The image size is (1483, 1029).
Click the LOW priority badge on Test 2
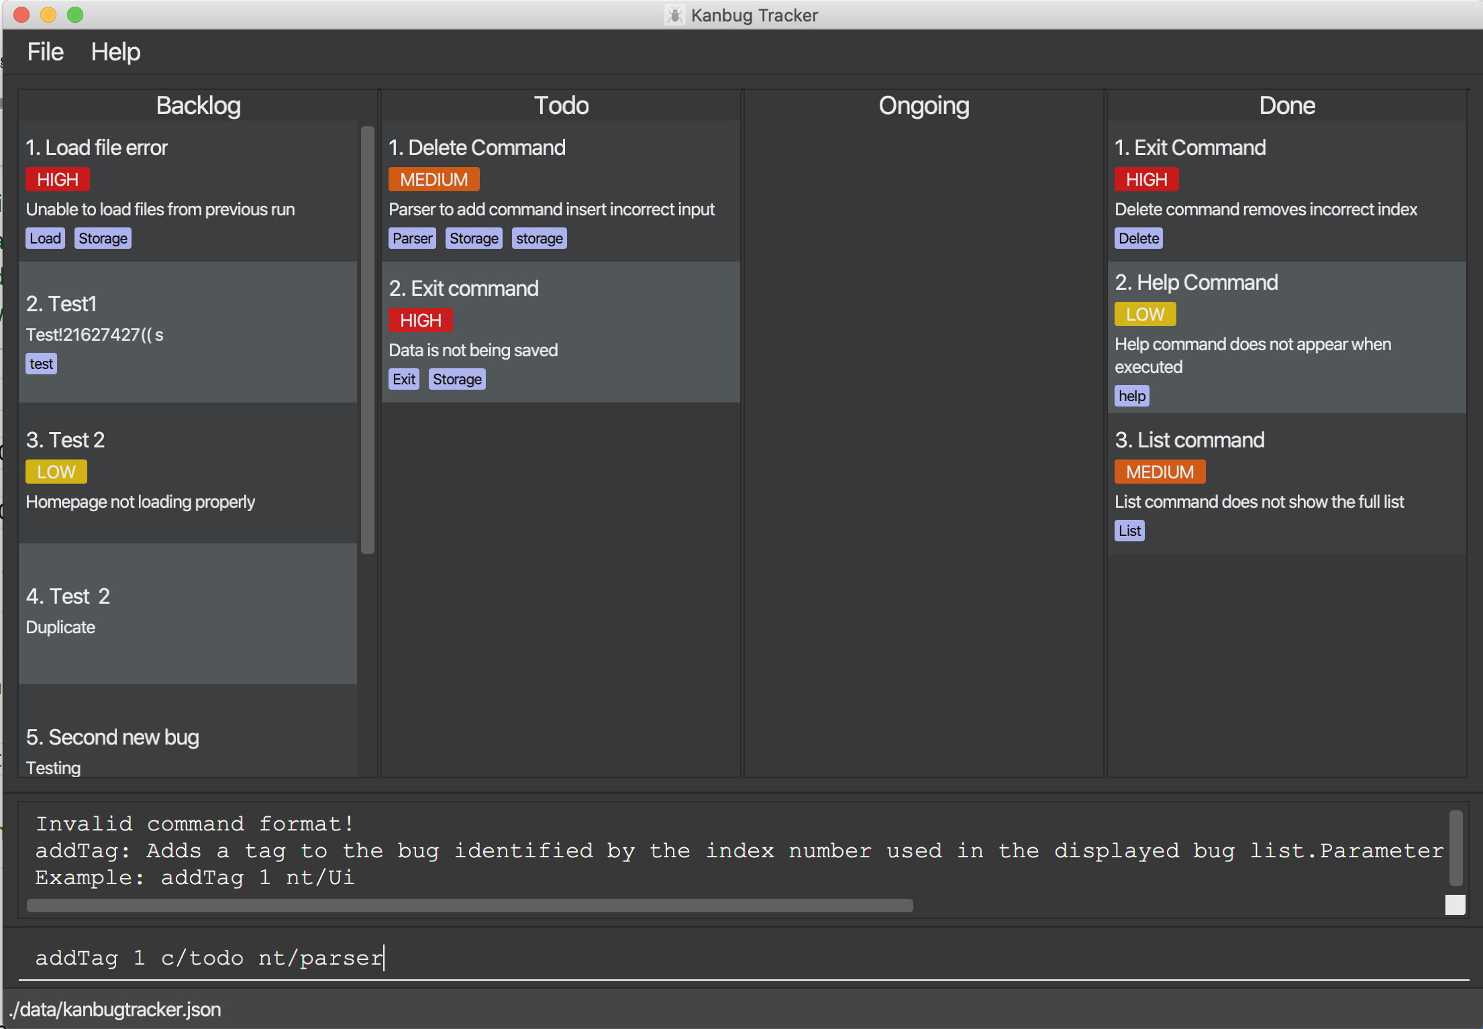pyautogui.click(x=56, y=472)
